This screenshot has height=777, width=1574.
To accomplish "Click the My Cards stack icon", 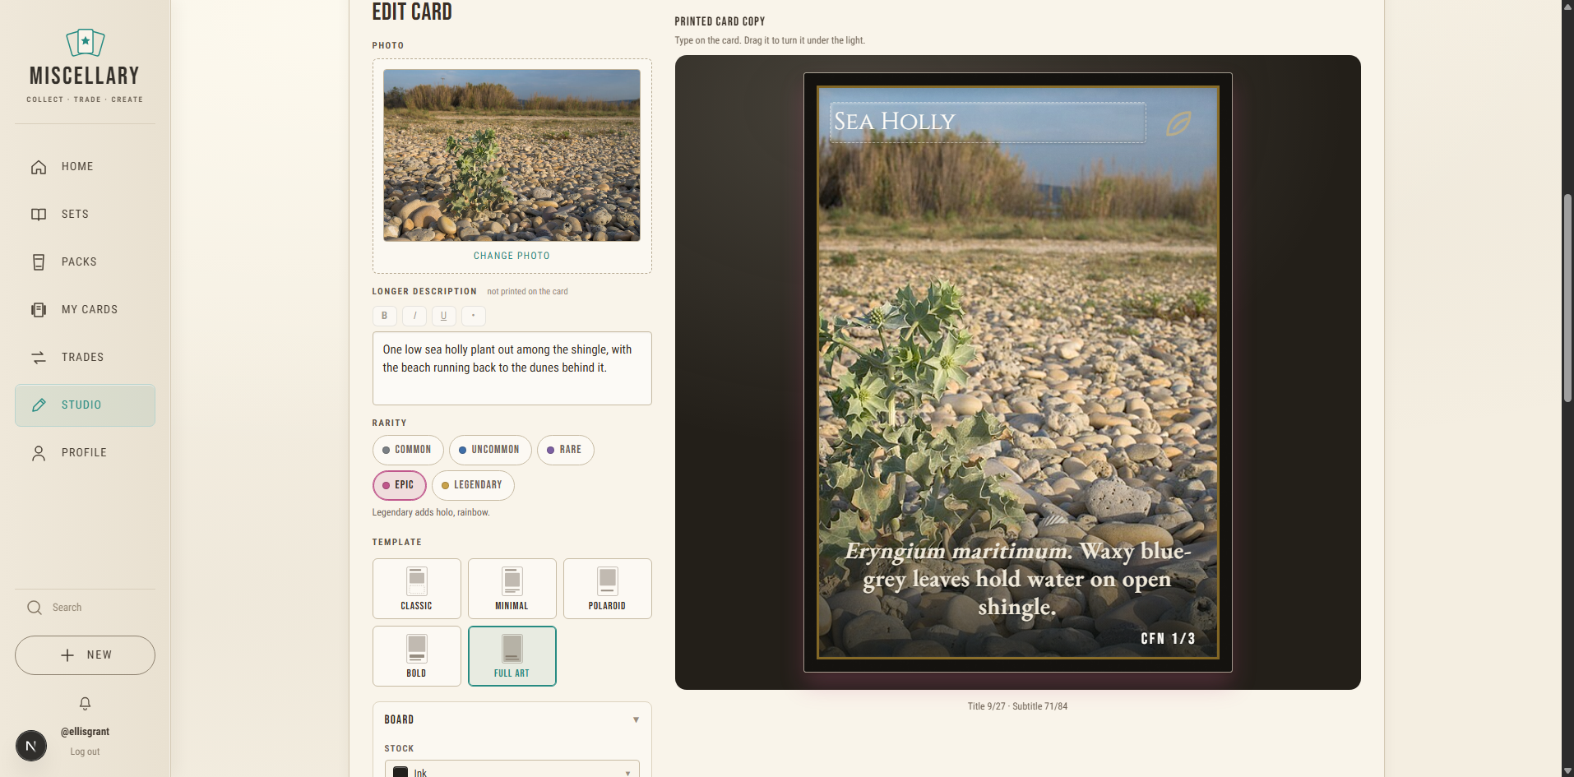I will 39,310.
